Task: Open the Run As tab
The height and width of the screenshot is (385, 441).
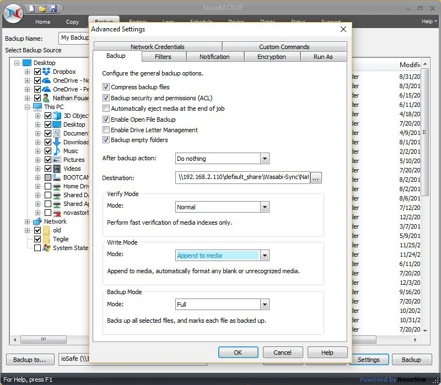Action: click(x=324, y=57)
